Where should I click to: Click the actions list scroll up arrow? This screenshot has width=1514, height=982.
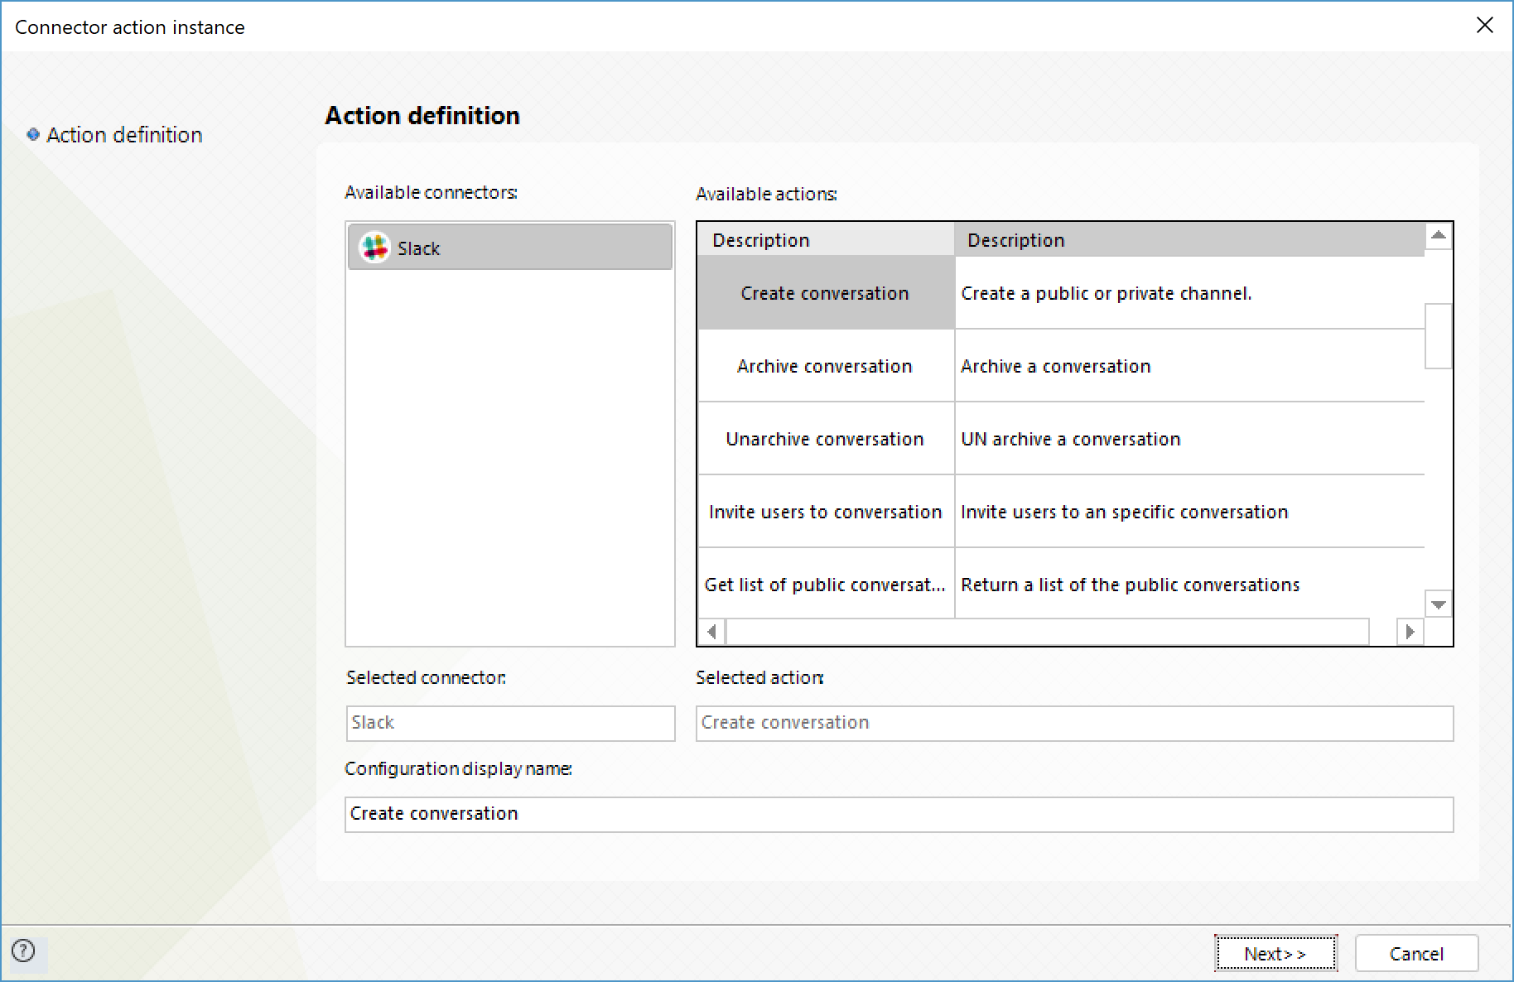(x=1439, y=236)
